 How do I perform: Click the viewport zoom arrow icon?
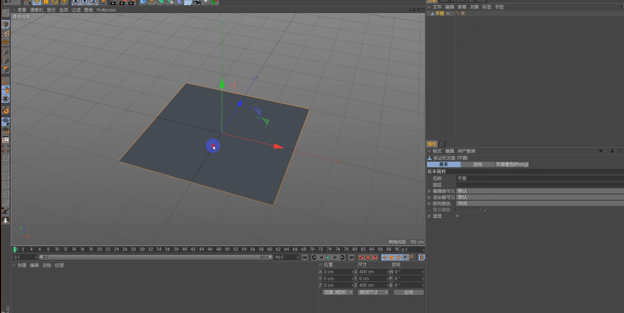[414, 10]
